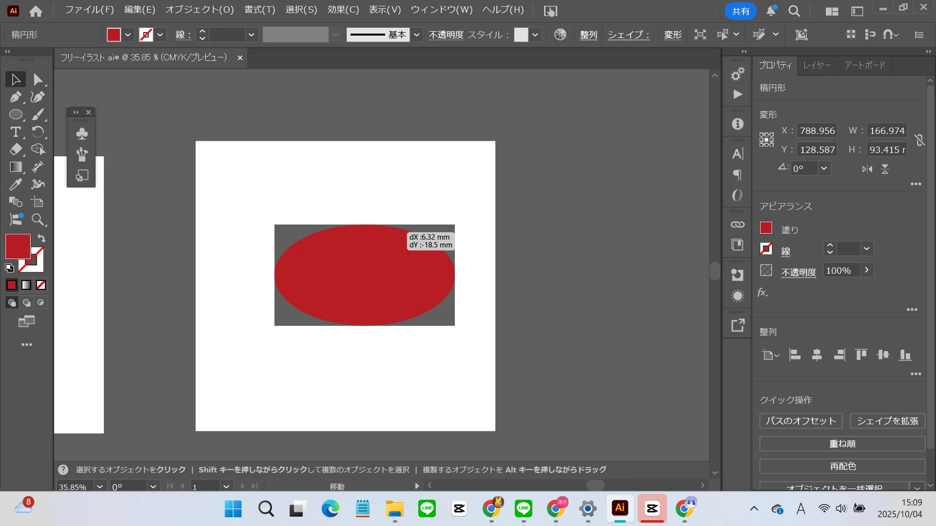Select the Ellipse tool
The image size is (936, 526).
pos(15,114)
